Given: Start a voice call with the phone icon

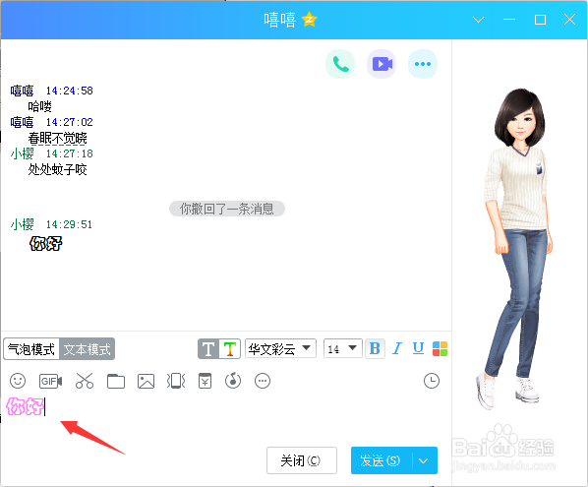Looking at the screenshot, I should click(340, 64).
